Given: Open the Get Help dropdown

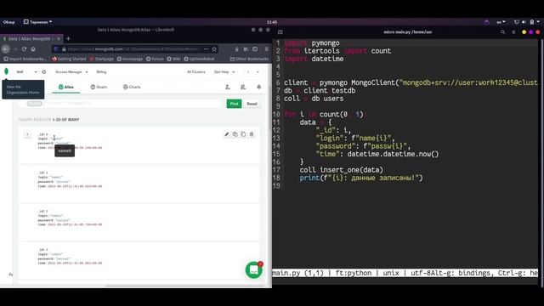Looking at the screenshot, I should pyautogui.click(x=224, y=71).
